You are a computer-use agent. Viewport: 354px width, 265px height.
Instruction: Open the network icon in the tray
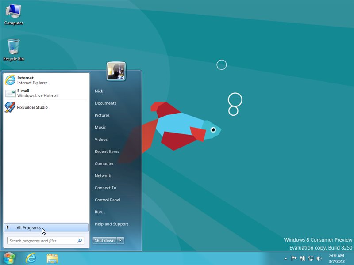(311, 258)
